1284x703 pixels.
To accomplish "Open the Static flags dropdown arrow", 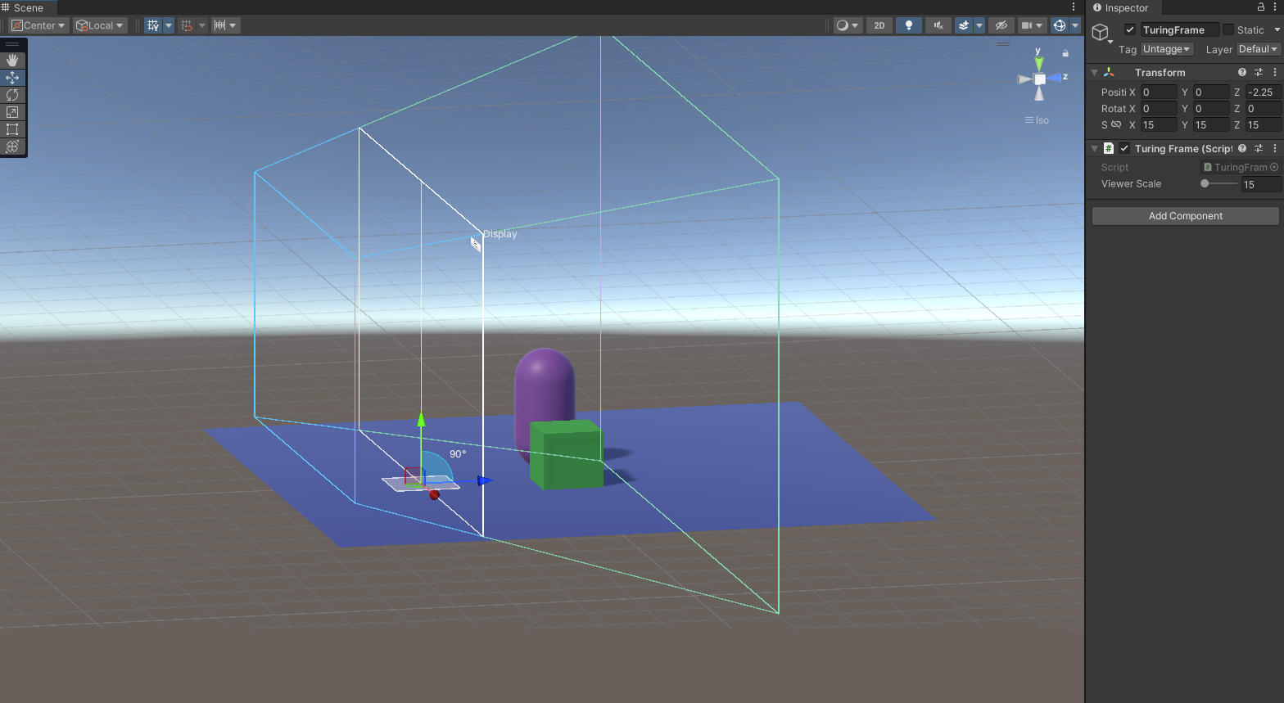I will tap(1277, 29).
